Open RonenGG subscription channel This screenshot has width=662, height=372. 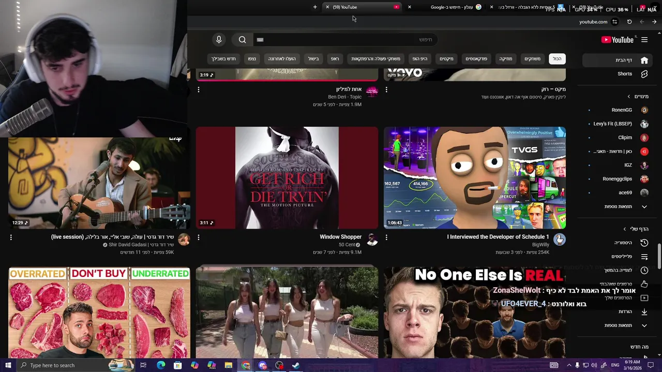618,110
